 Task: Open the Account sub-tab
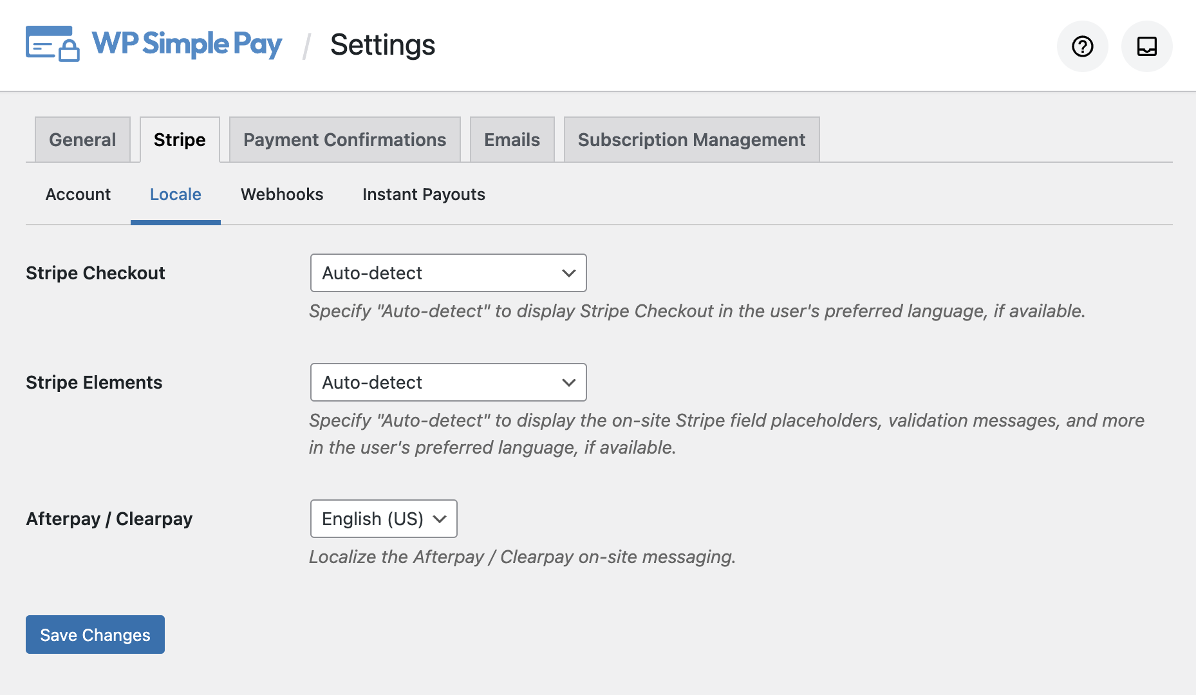click(x=78, y=194)
